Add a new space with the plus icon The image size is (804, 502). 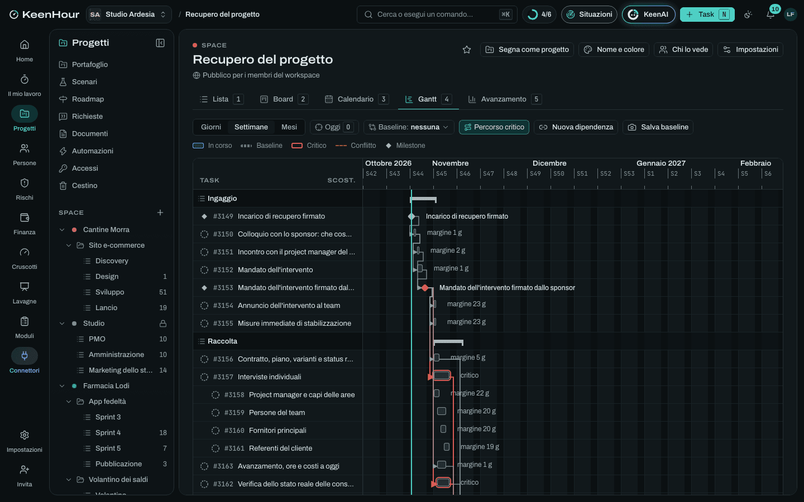[160, 213]
